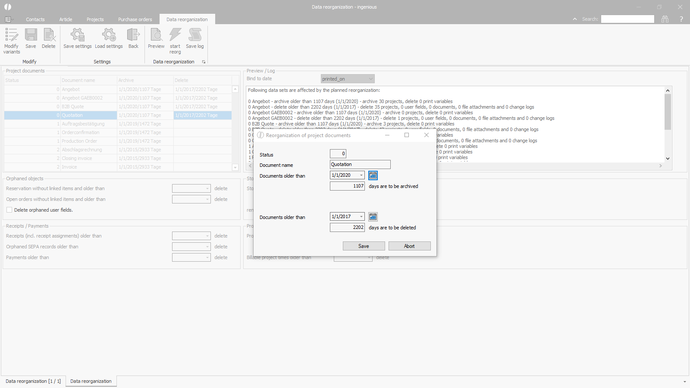The width and height of the screenshot is (690, 388).
Task: Click the Delete icon in ribbon
Action: tap(49, 35)
